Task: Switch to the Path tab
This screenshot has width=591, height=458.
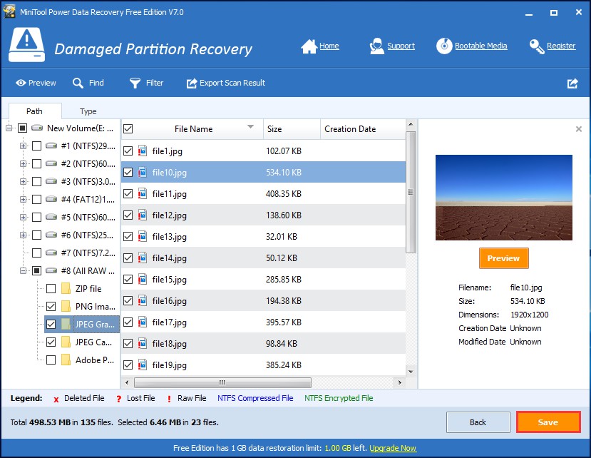Action: (x=35, y=111)
